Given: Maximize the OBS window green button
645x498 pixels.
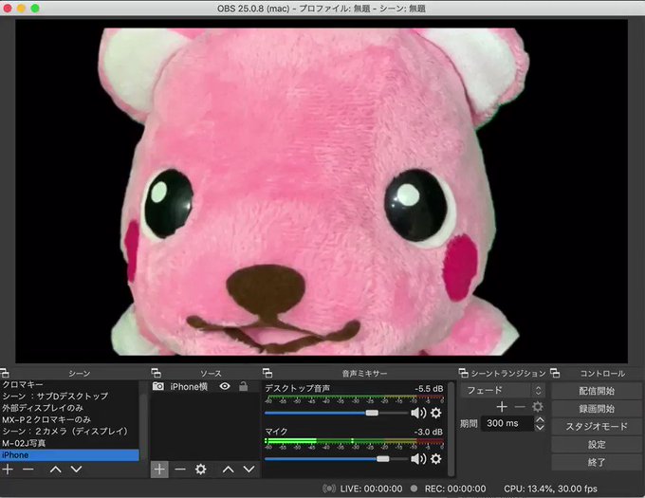Looking at the screenshot, I should coord(35,9).
